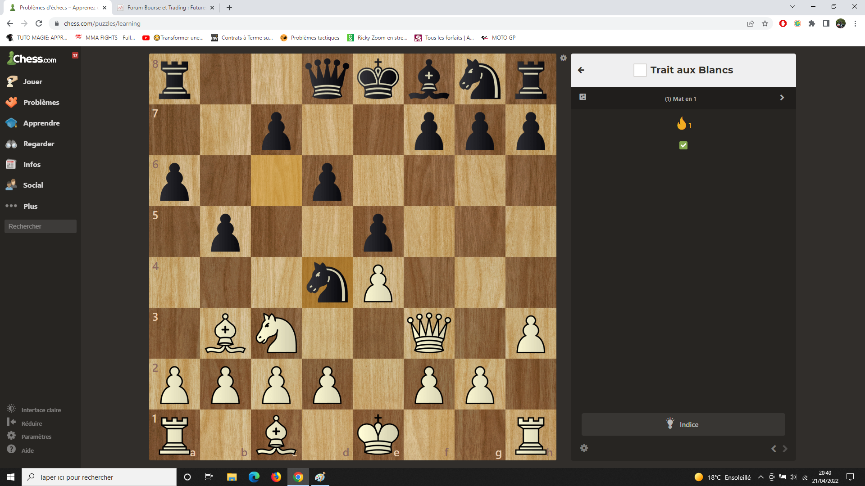Expand the next arrow beside Mat en 1
The height and width of the screenshot is (486, 865).
[782, 98]
